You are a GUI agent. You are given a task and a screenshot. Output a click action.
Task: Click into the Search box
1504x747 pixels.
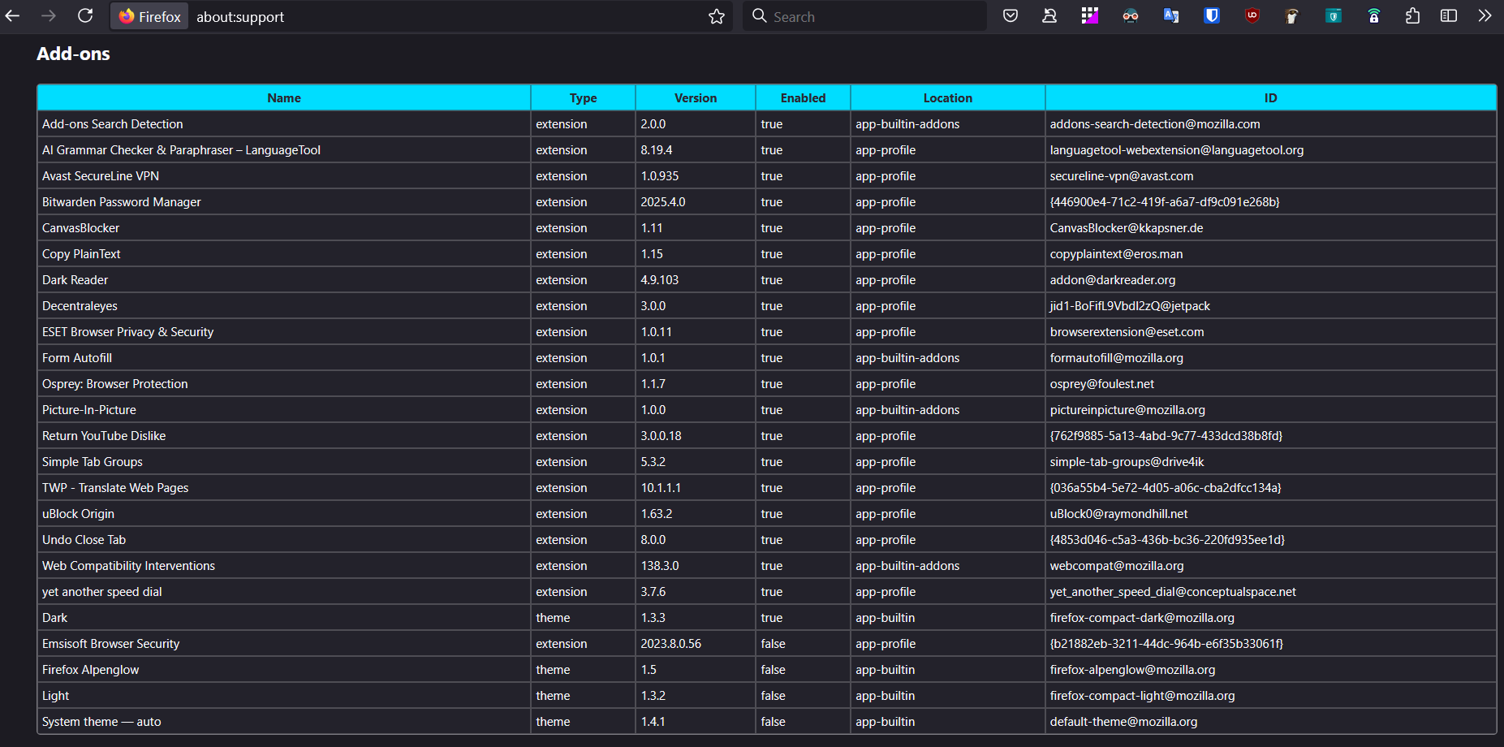tap(864, 16)
